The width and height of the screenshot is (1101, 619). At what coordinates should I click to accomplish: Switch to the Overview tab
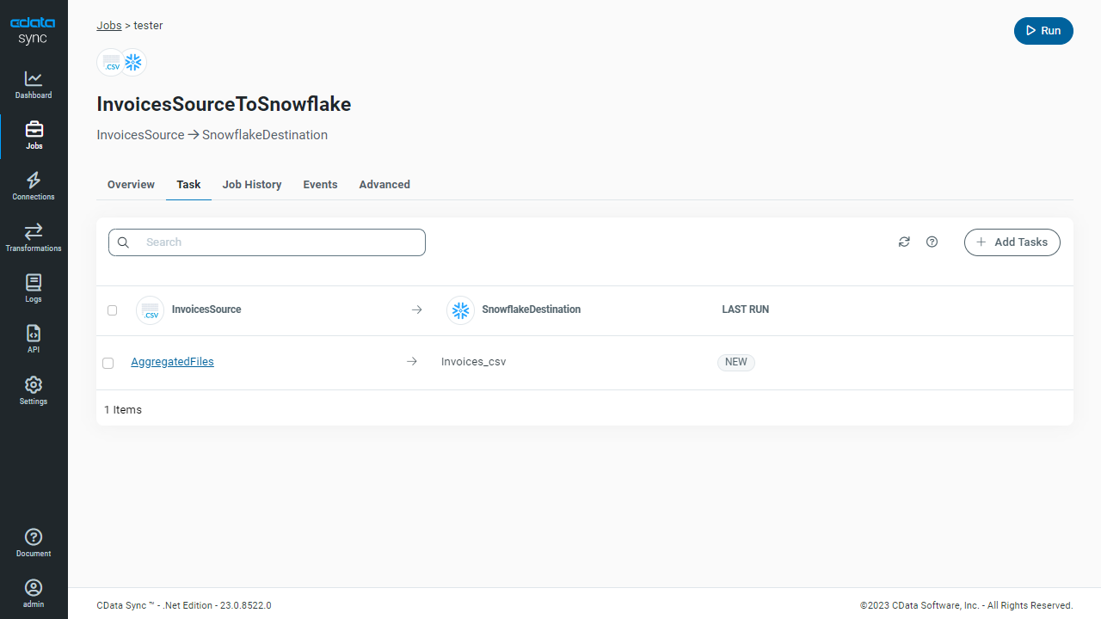tap(131, 185)
